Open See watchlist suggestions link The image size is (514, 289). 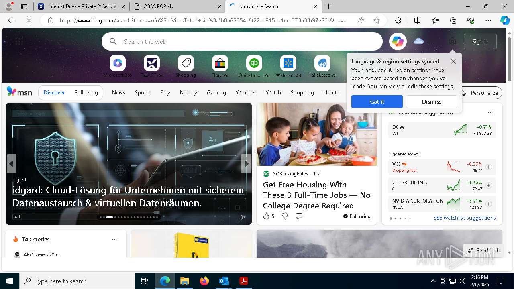coord(465,218)
